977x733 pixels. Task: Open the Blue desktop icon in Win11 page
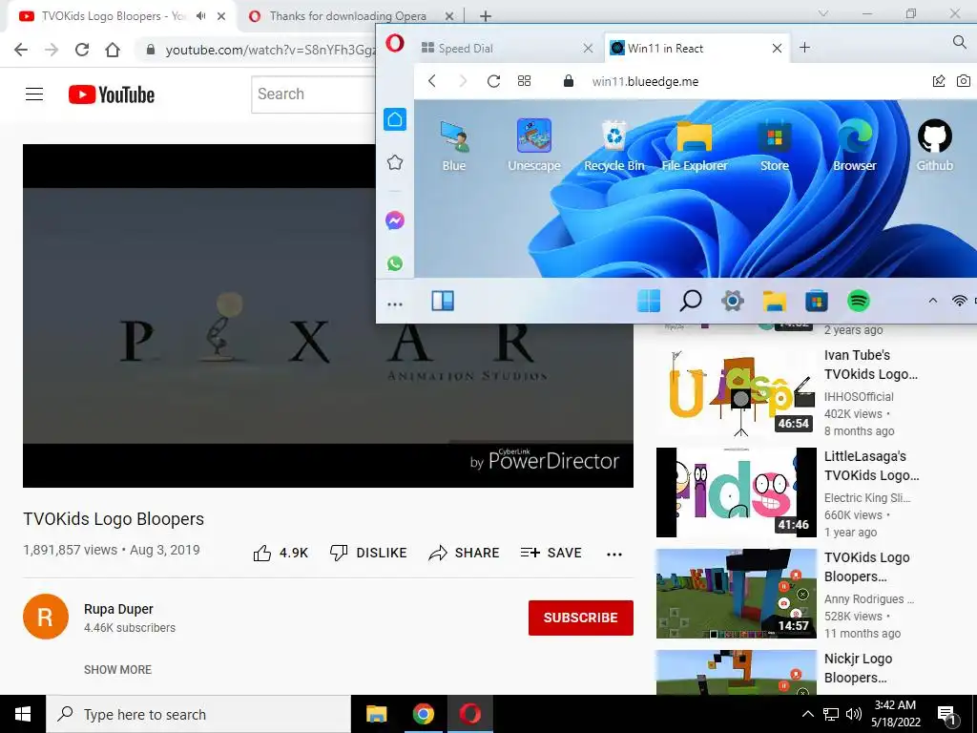coord(454,146)
